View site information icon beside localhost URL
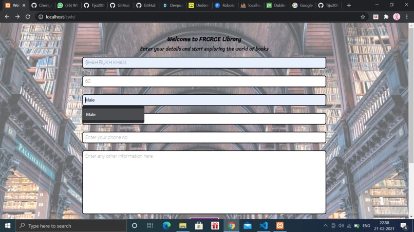414x232 pixels. [41, 17]
